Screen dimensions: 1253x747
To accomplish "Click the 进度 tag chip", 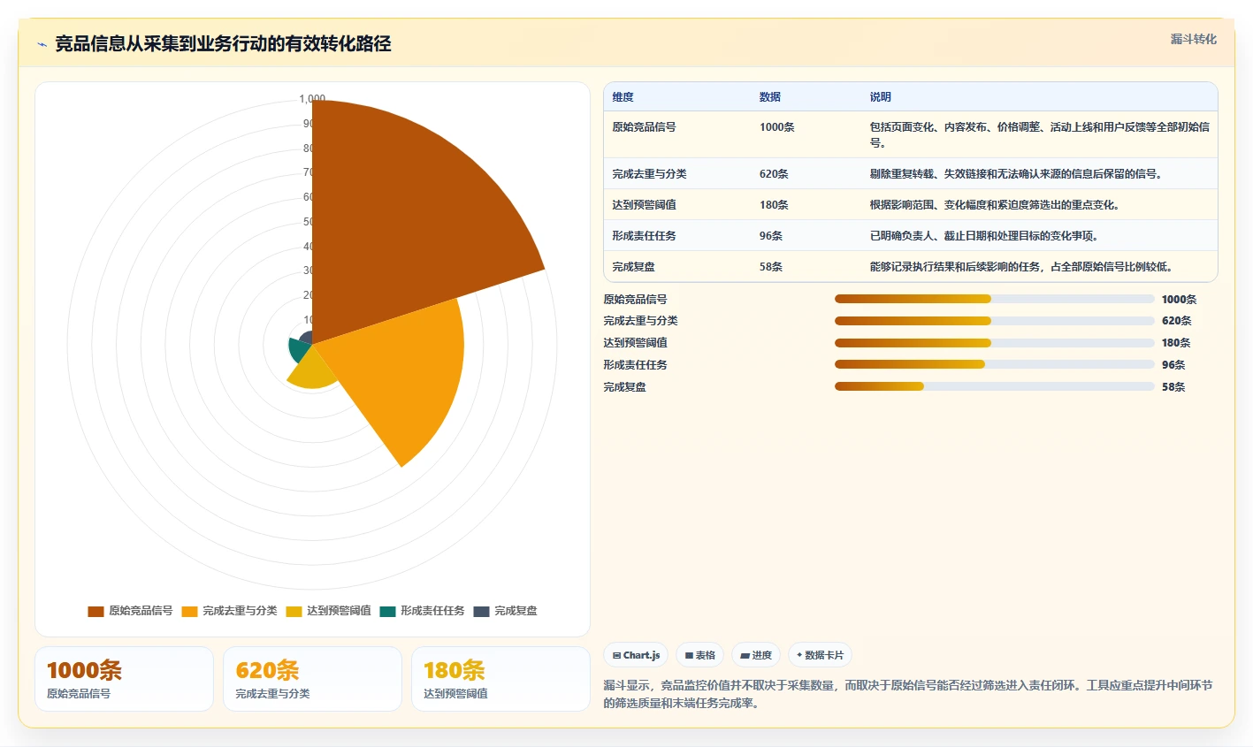I will coord(756,655).
